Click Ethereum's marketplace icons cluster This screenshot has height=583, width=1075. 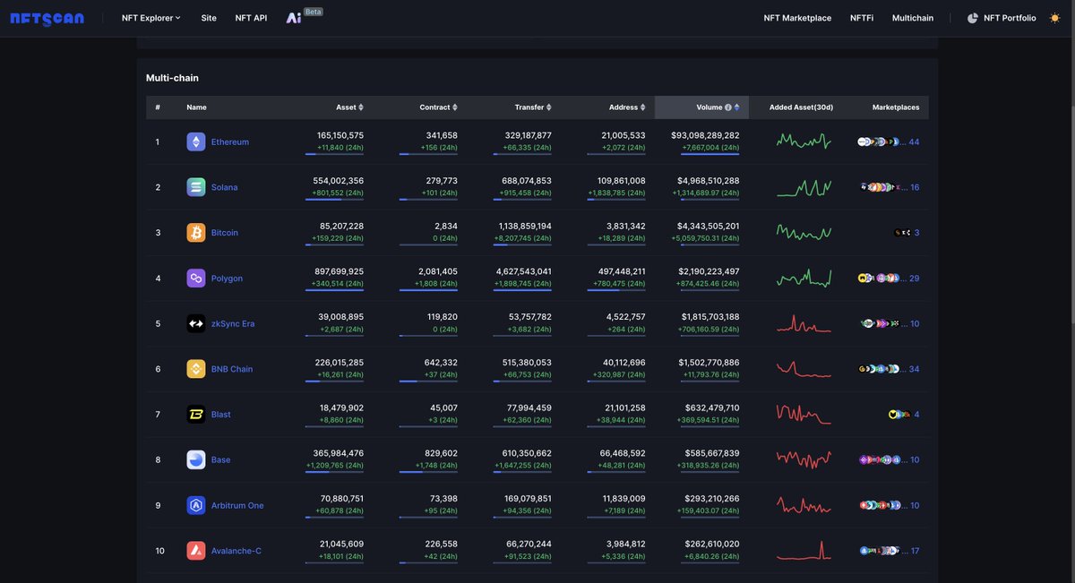878,141
